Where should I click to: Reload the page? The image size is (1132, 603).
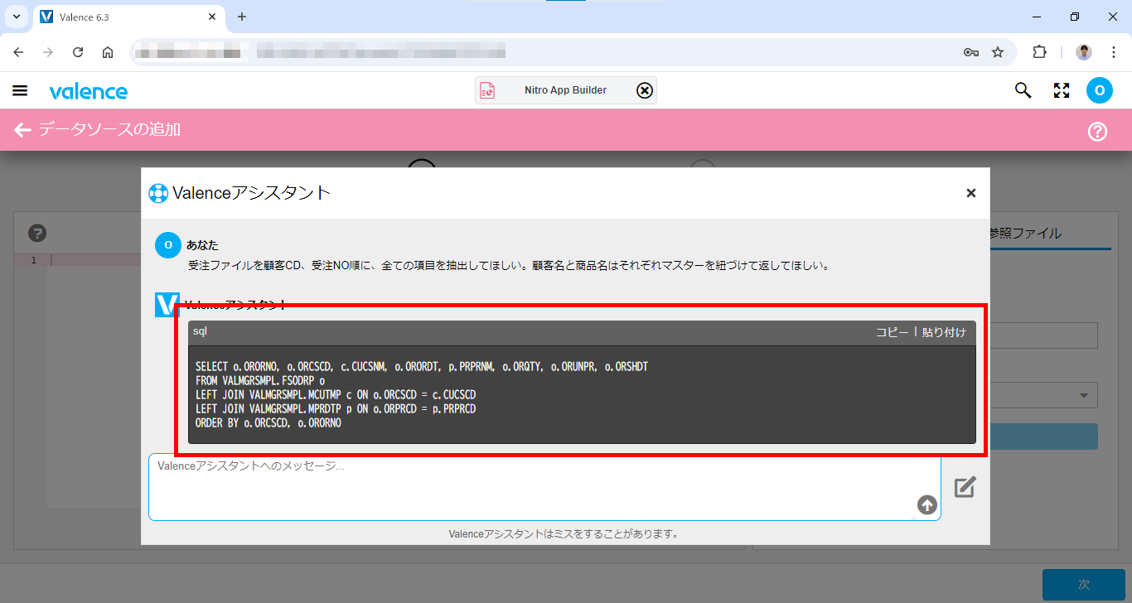pyautogui.click(x=78, y=52)
